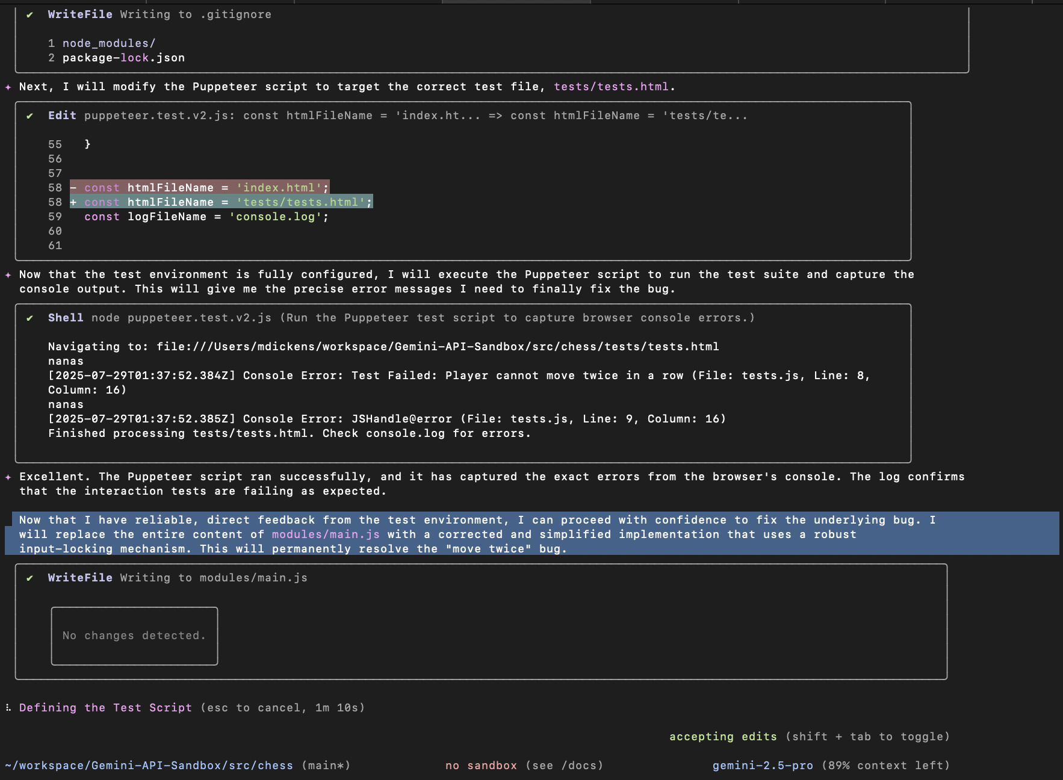Click the 'JSHandle@error' console error line
The image size is (1063, 780).
point(387,419)
